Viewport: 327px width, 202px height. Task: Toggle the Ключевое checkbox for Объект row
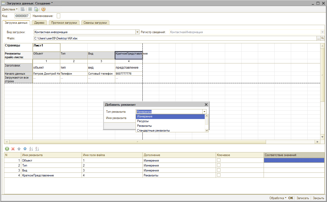point(219,160)
